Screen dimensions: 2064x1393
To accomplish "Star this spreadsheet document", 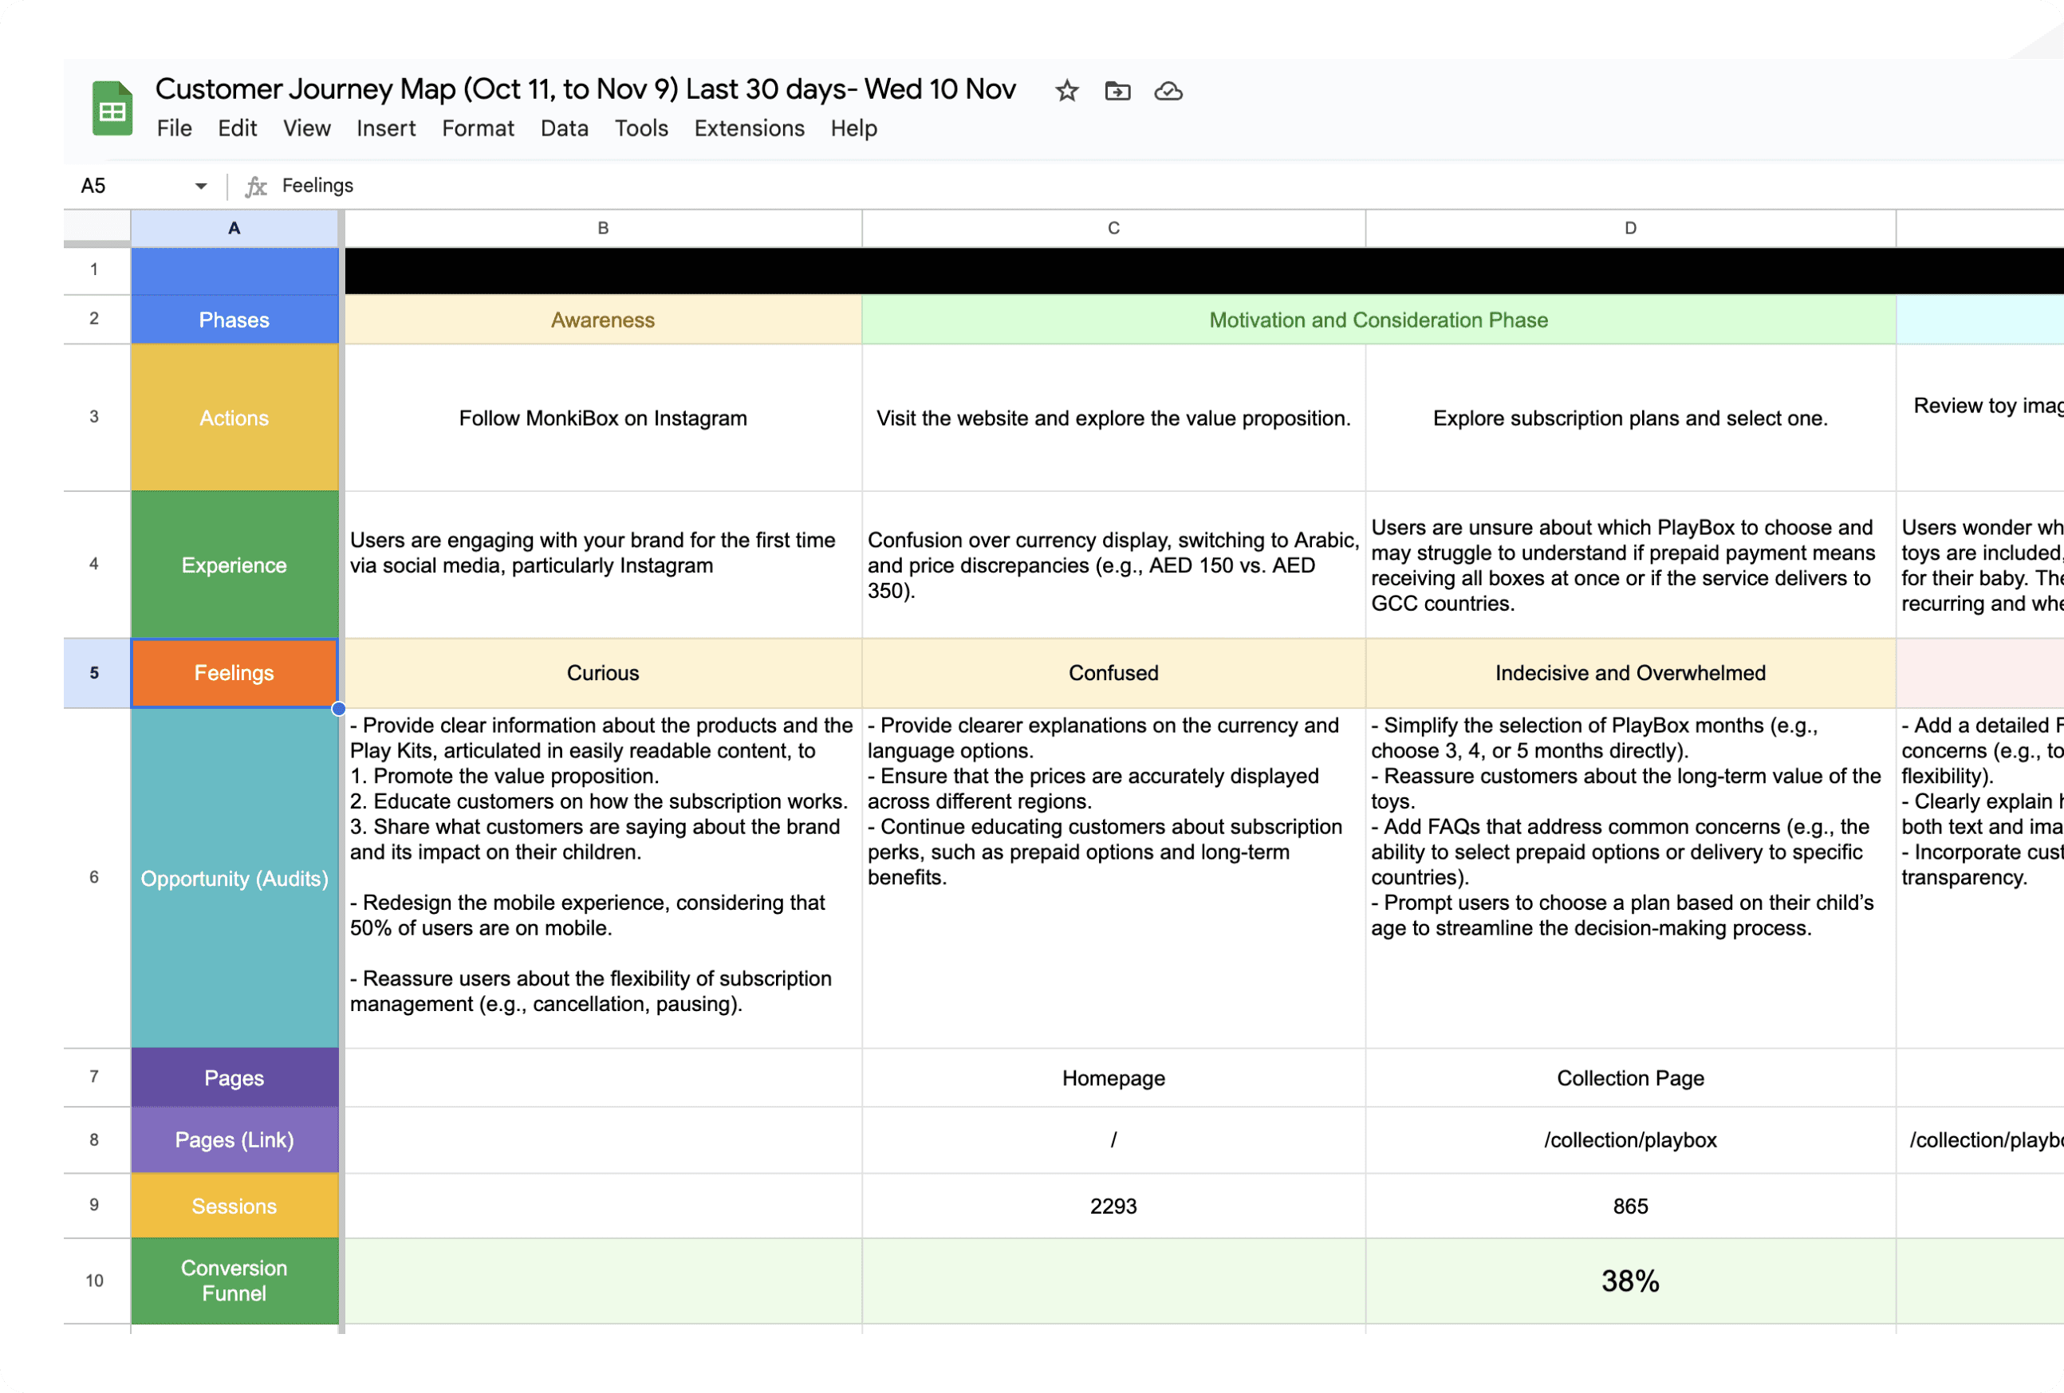I will [x=1066, y=91].
